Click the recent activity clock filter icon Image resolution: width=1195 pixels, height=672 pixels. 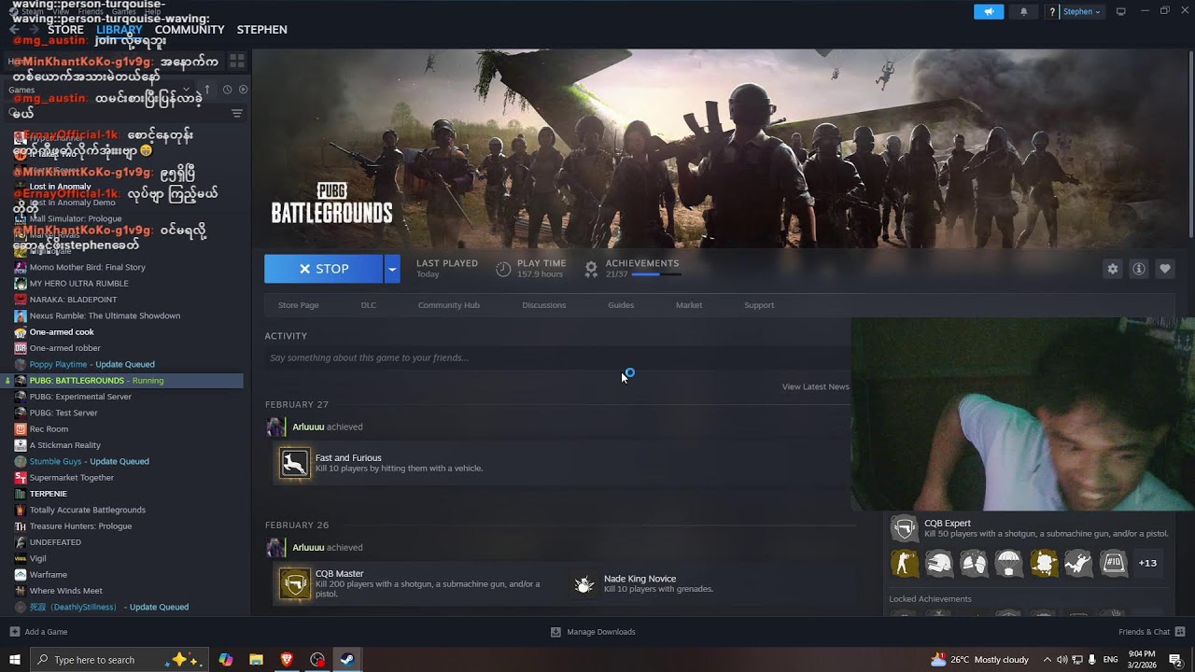click(227, 90)
